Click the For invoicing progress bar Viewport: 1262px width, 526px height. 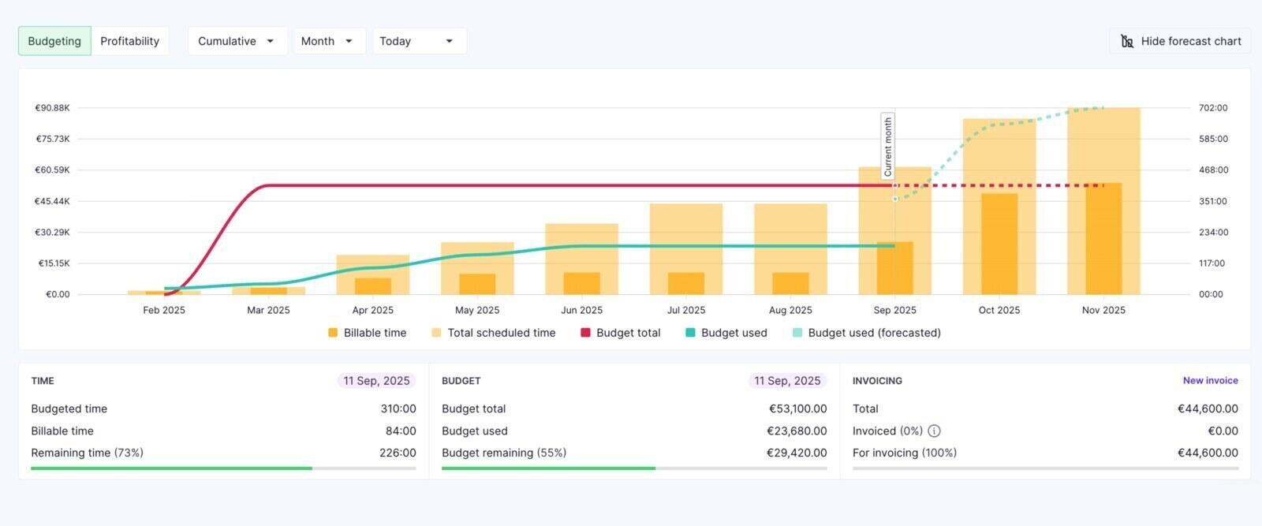pyautogui.click(x=1045, y=468)
